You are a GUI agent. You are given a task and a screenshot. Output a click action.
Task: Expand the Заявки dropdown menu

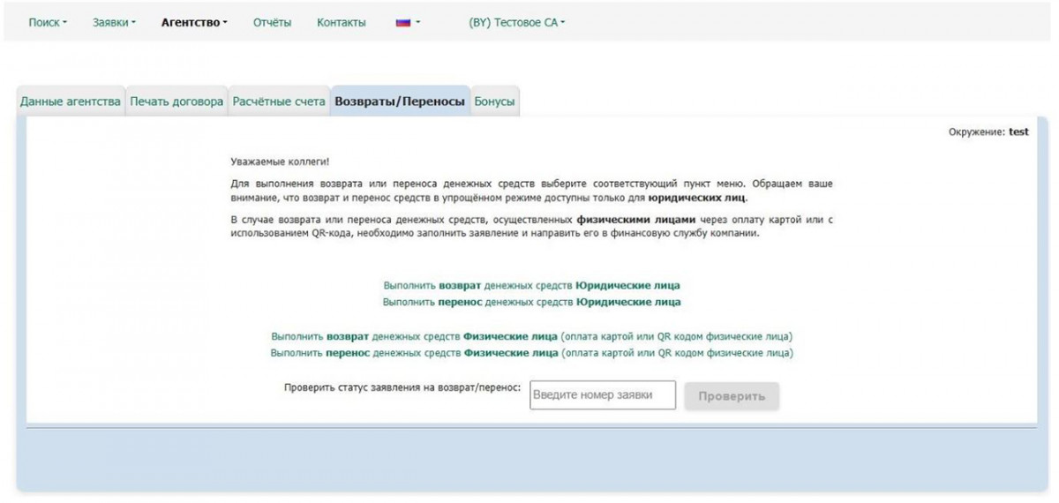click(x=114, y=23)
